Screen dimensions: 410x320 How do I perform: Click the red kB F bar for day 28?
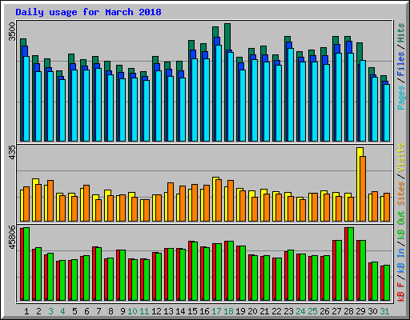[x=346, y=264]
